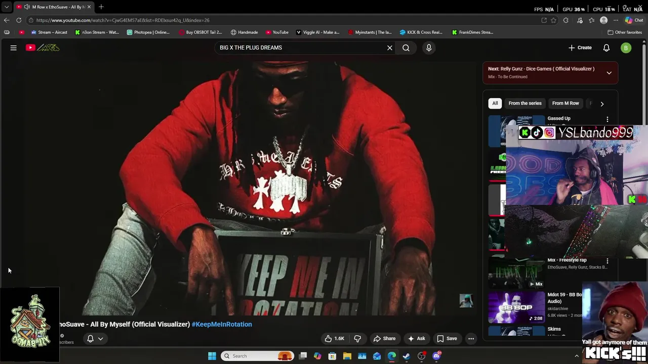
Task: Select the All filter chip
Action: (495, 103)
